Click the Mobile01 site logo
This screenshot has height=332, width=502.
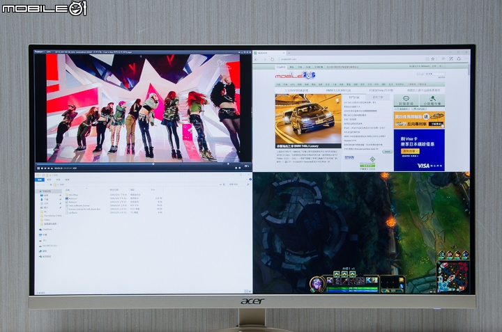tap(295, 75)
